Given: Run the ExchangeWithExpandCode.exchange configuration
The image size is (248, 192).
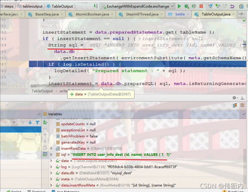Looking at the screenshot, I should [179, 6].
